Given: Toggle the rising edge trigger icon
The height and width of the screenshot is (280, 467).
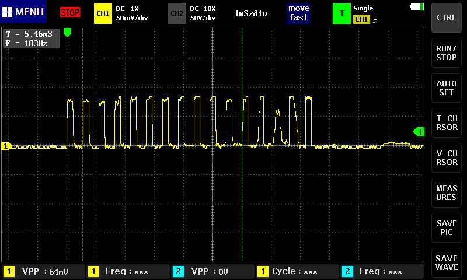Looking at the screenshot, I should pyautogui.click(x=375, y=19).
